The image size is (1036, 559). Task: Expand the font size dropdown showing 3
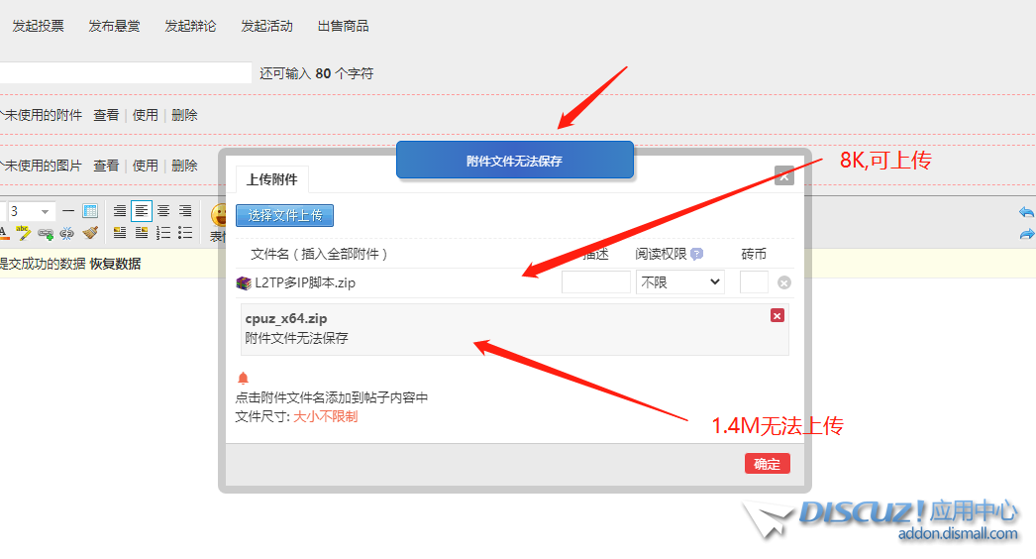(x=46, y=211)
